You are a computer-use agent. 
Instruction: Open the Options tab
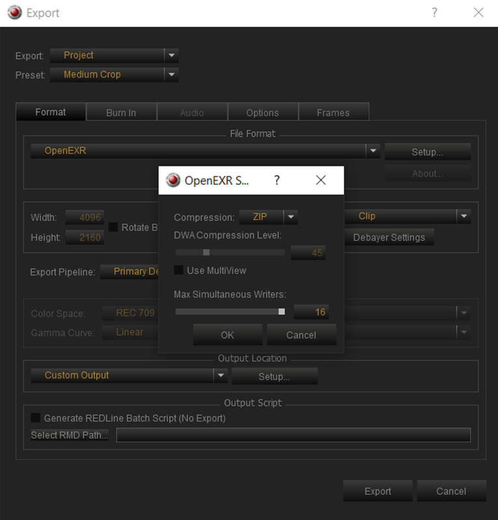263,112
